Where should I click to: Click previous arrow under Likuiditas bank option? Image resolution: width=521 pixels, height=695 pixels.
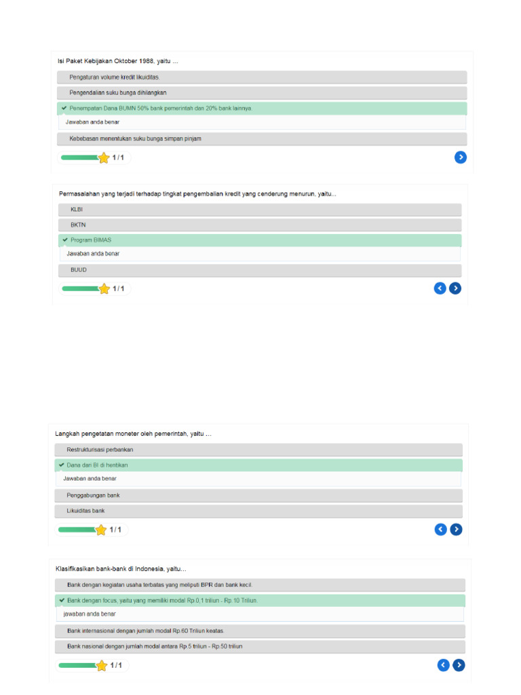441,529
